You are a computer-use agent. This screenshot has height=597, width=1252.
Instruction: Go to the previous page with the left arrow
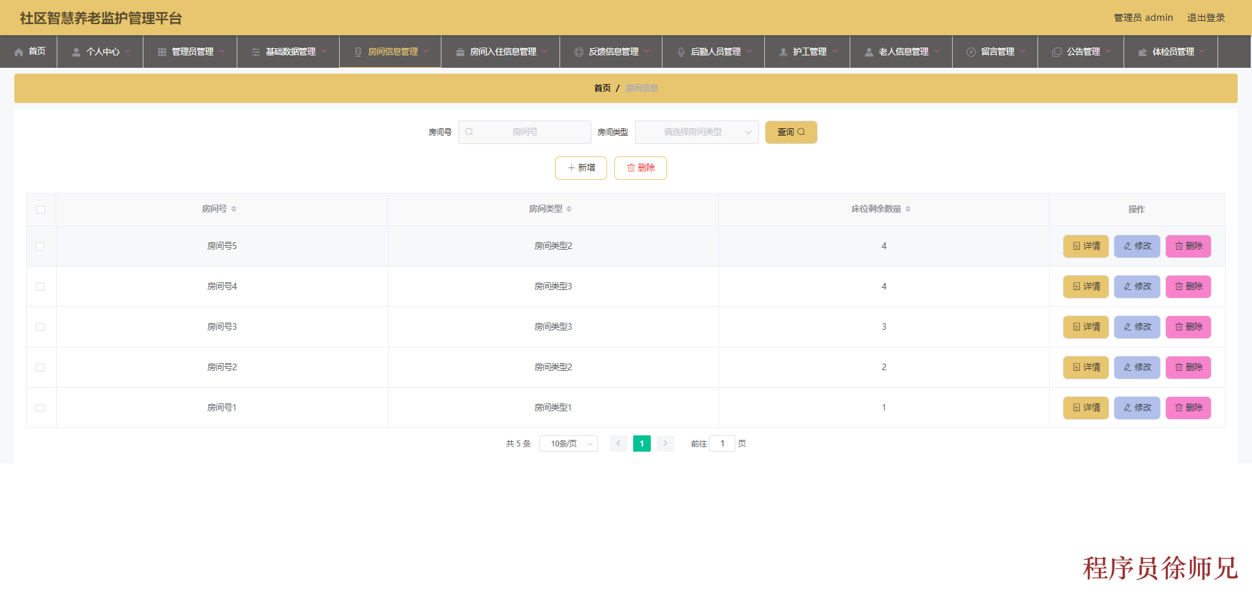(x=618, y=444)
